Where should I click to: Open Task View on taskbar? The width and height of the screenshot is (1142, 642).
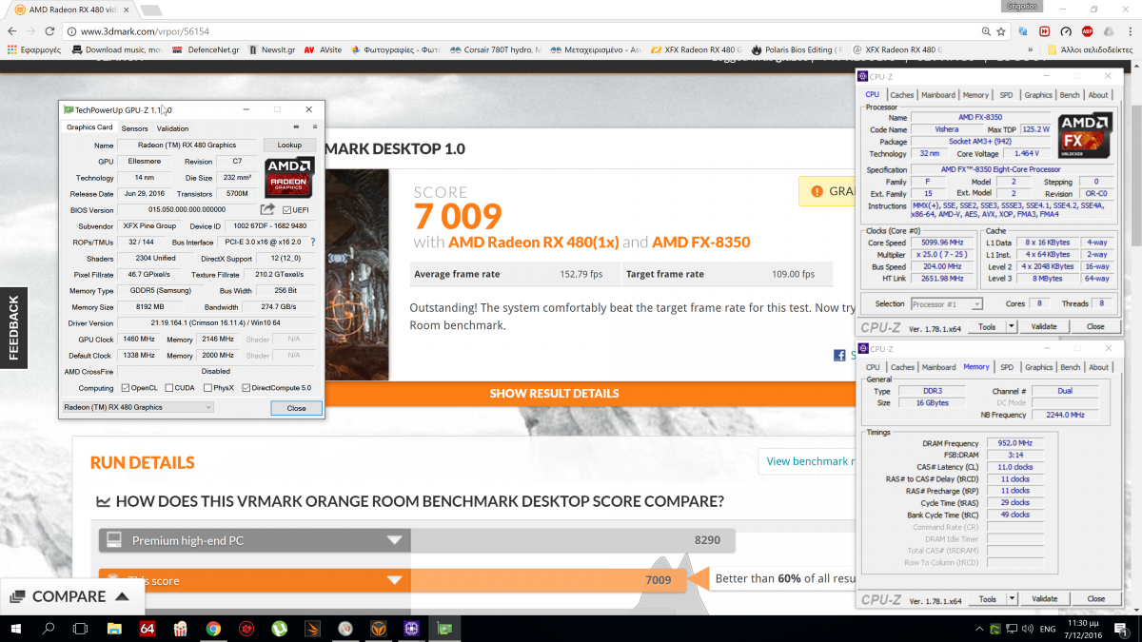[81, 628]
